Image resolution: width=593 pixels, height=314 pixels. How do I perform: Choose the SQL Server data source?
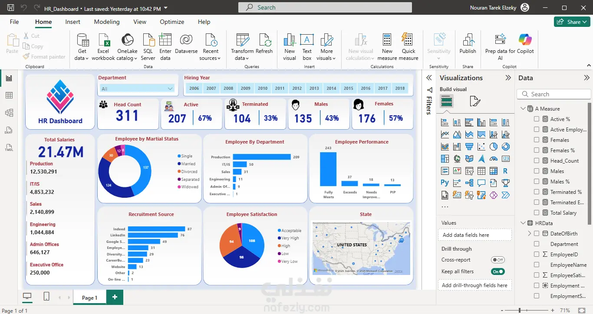(148, 47)
